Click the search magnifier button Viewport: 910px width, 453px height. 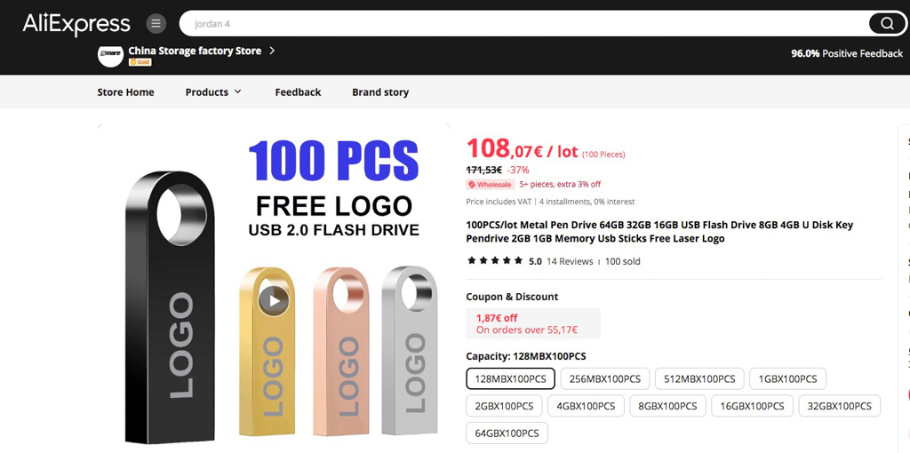(888, 23)
